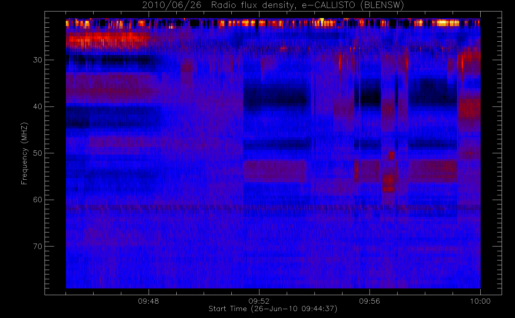Click the 09:52 time tick label
This screenshot has height=318, width=515.
(x=259, y=301)
